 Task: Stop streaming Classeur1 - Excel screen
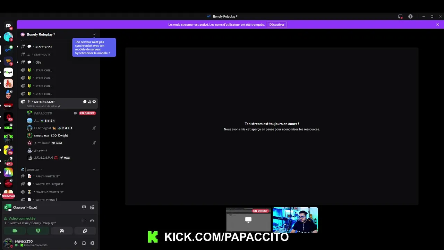[84, 207]
